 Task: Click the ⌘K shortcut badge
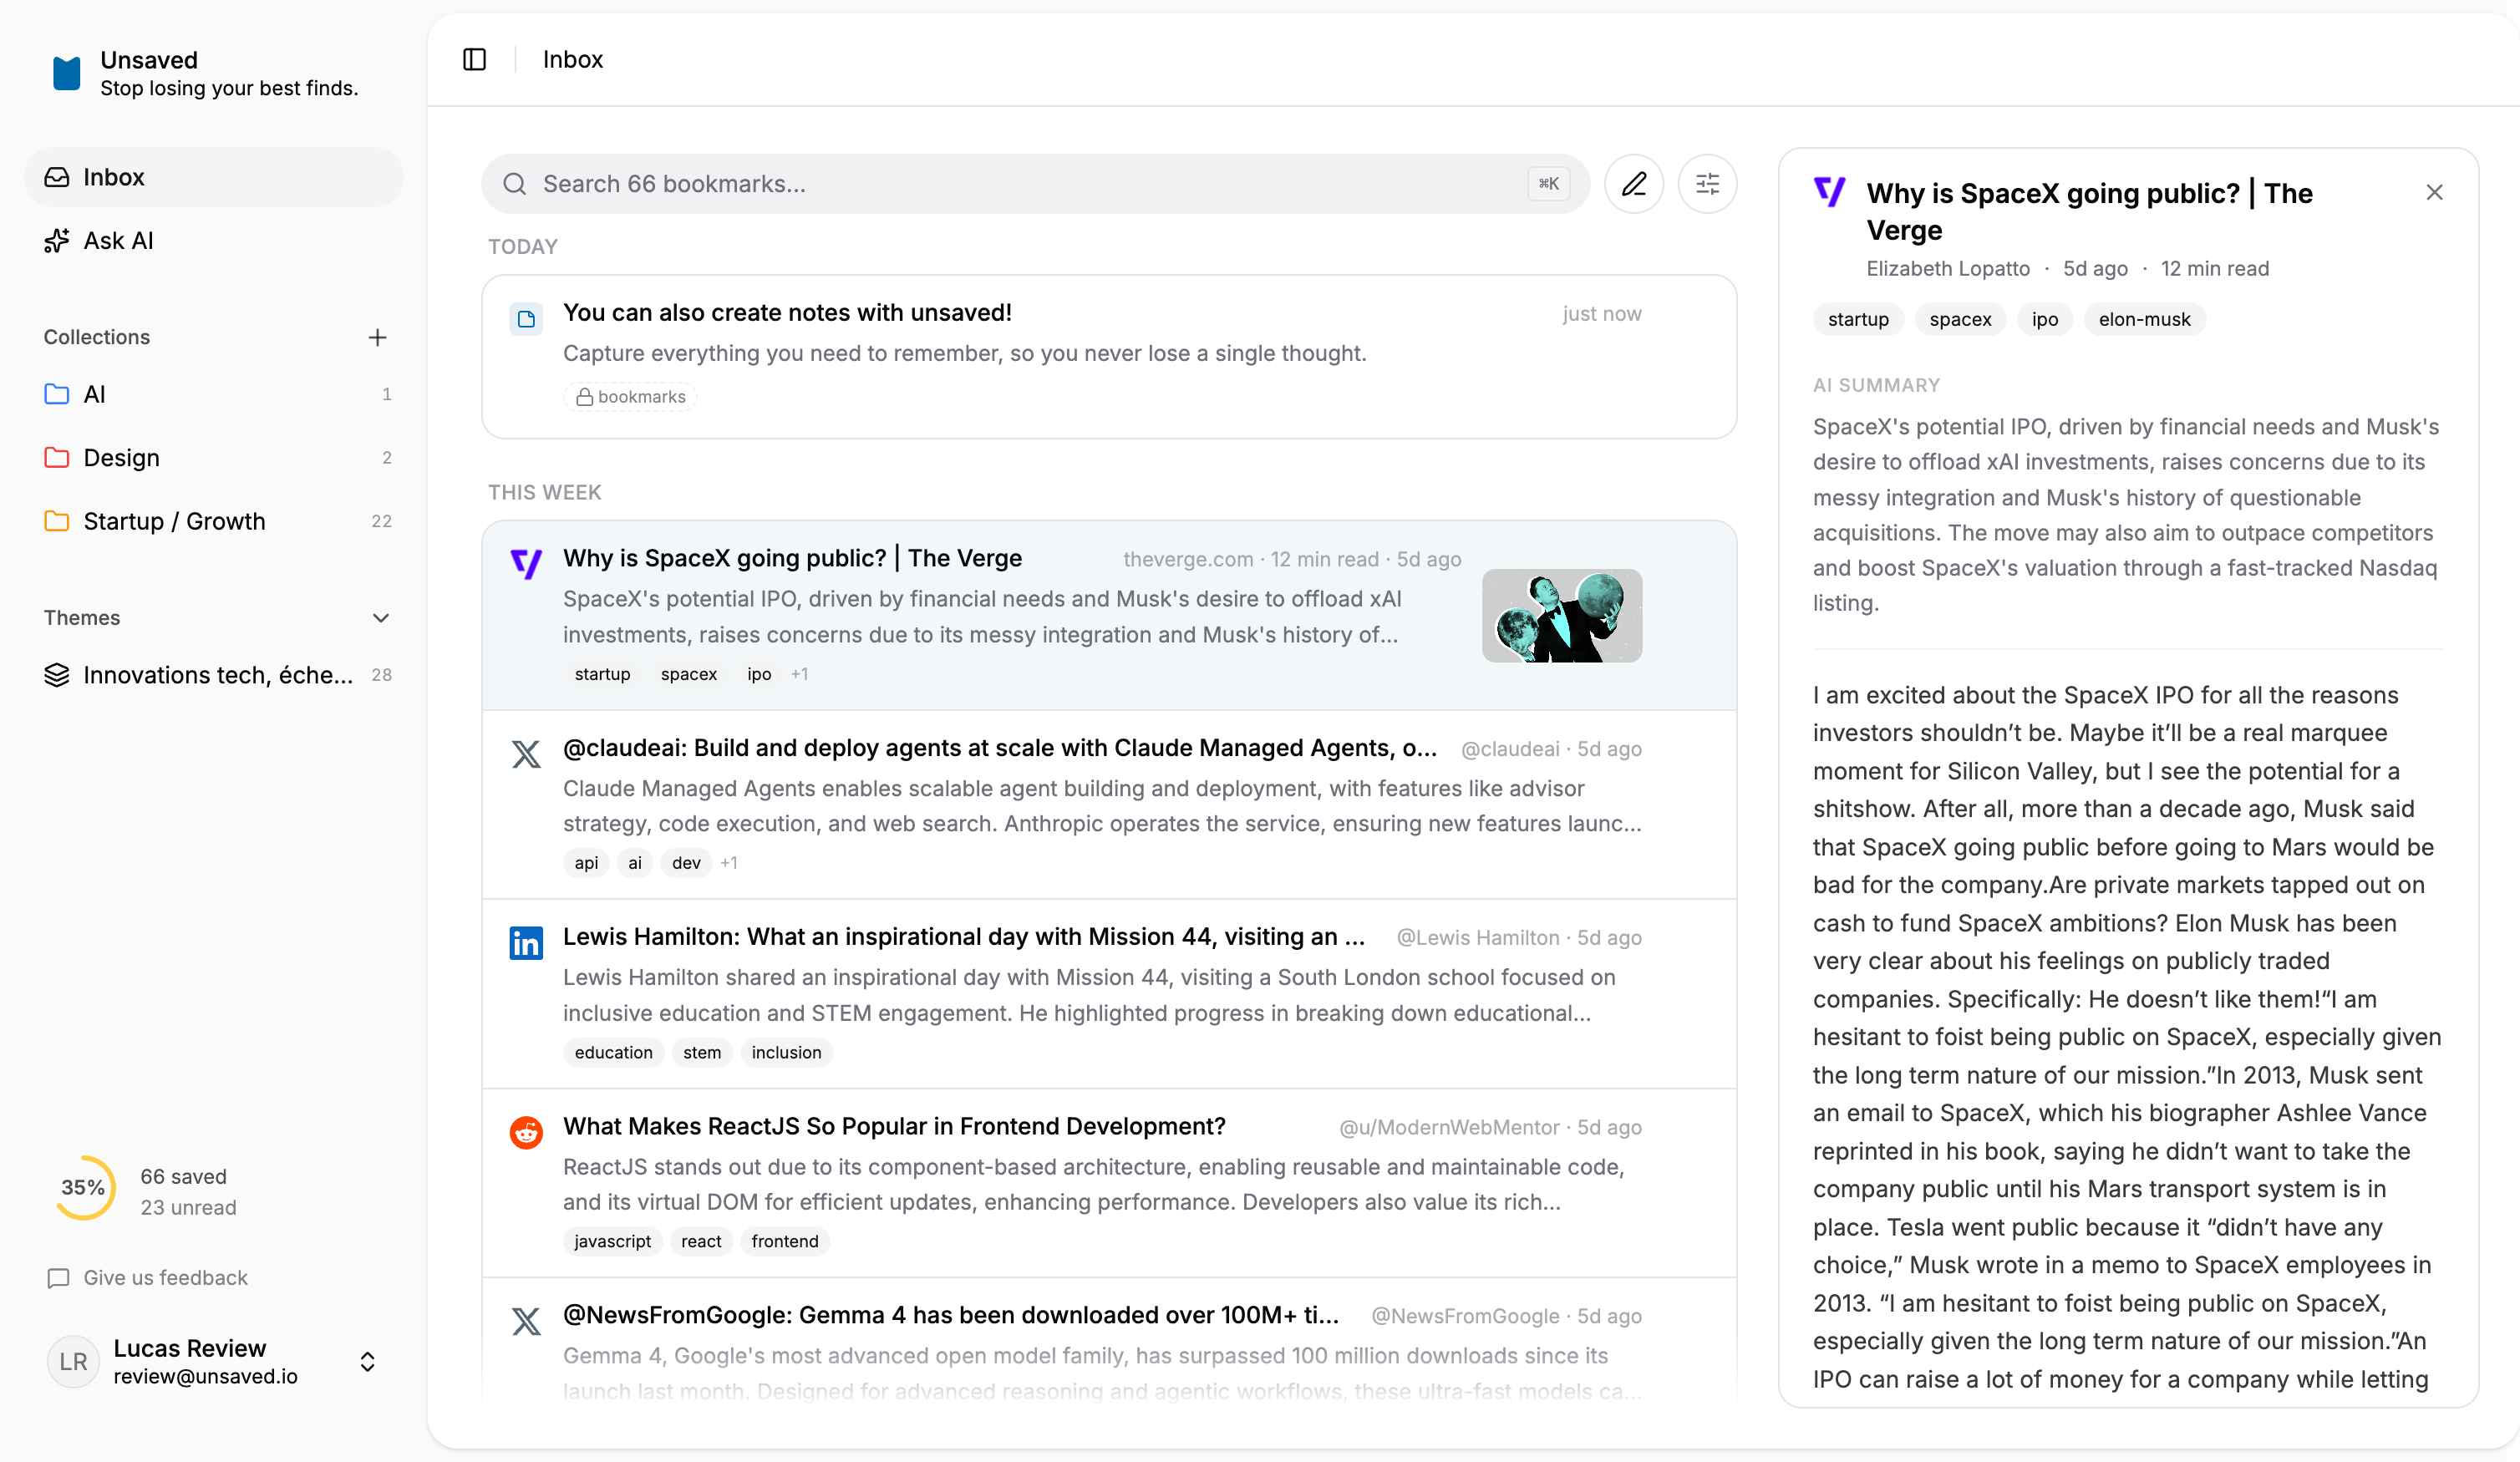click(x=1548, y=184)
